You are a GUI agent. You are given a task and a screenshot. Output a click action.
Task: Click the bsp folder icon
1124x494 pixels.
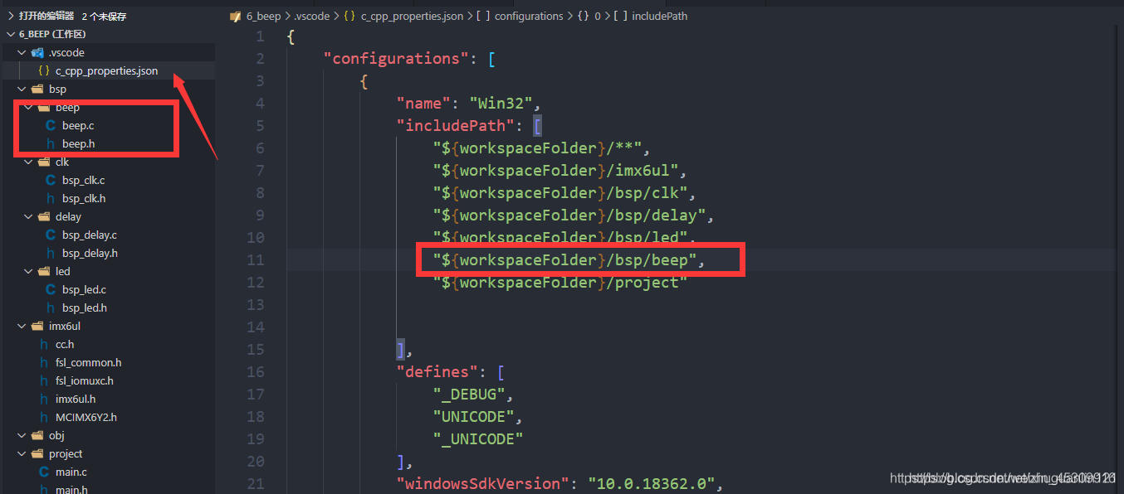37,89
